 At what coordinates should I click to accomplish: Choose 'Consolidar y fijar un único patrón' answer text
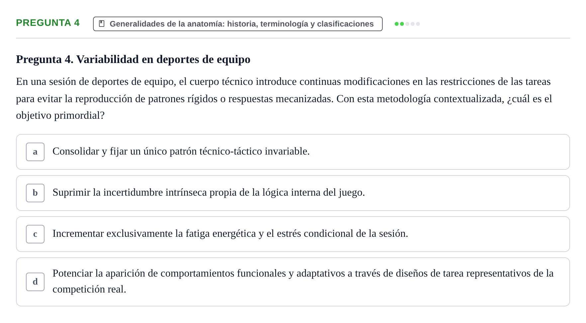pyautogui.click(x=181, y=151)
